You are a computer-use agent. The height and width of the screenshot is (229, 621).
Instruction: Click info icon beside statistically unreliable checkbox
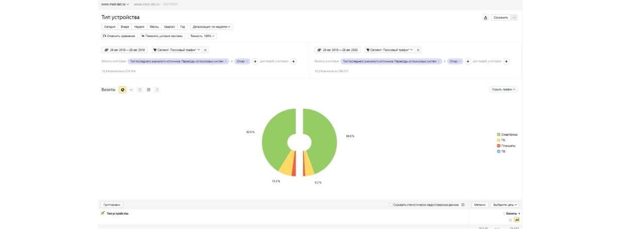pos(463,205)
